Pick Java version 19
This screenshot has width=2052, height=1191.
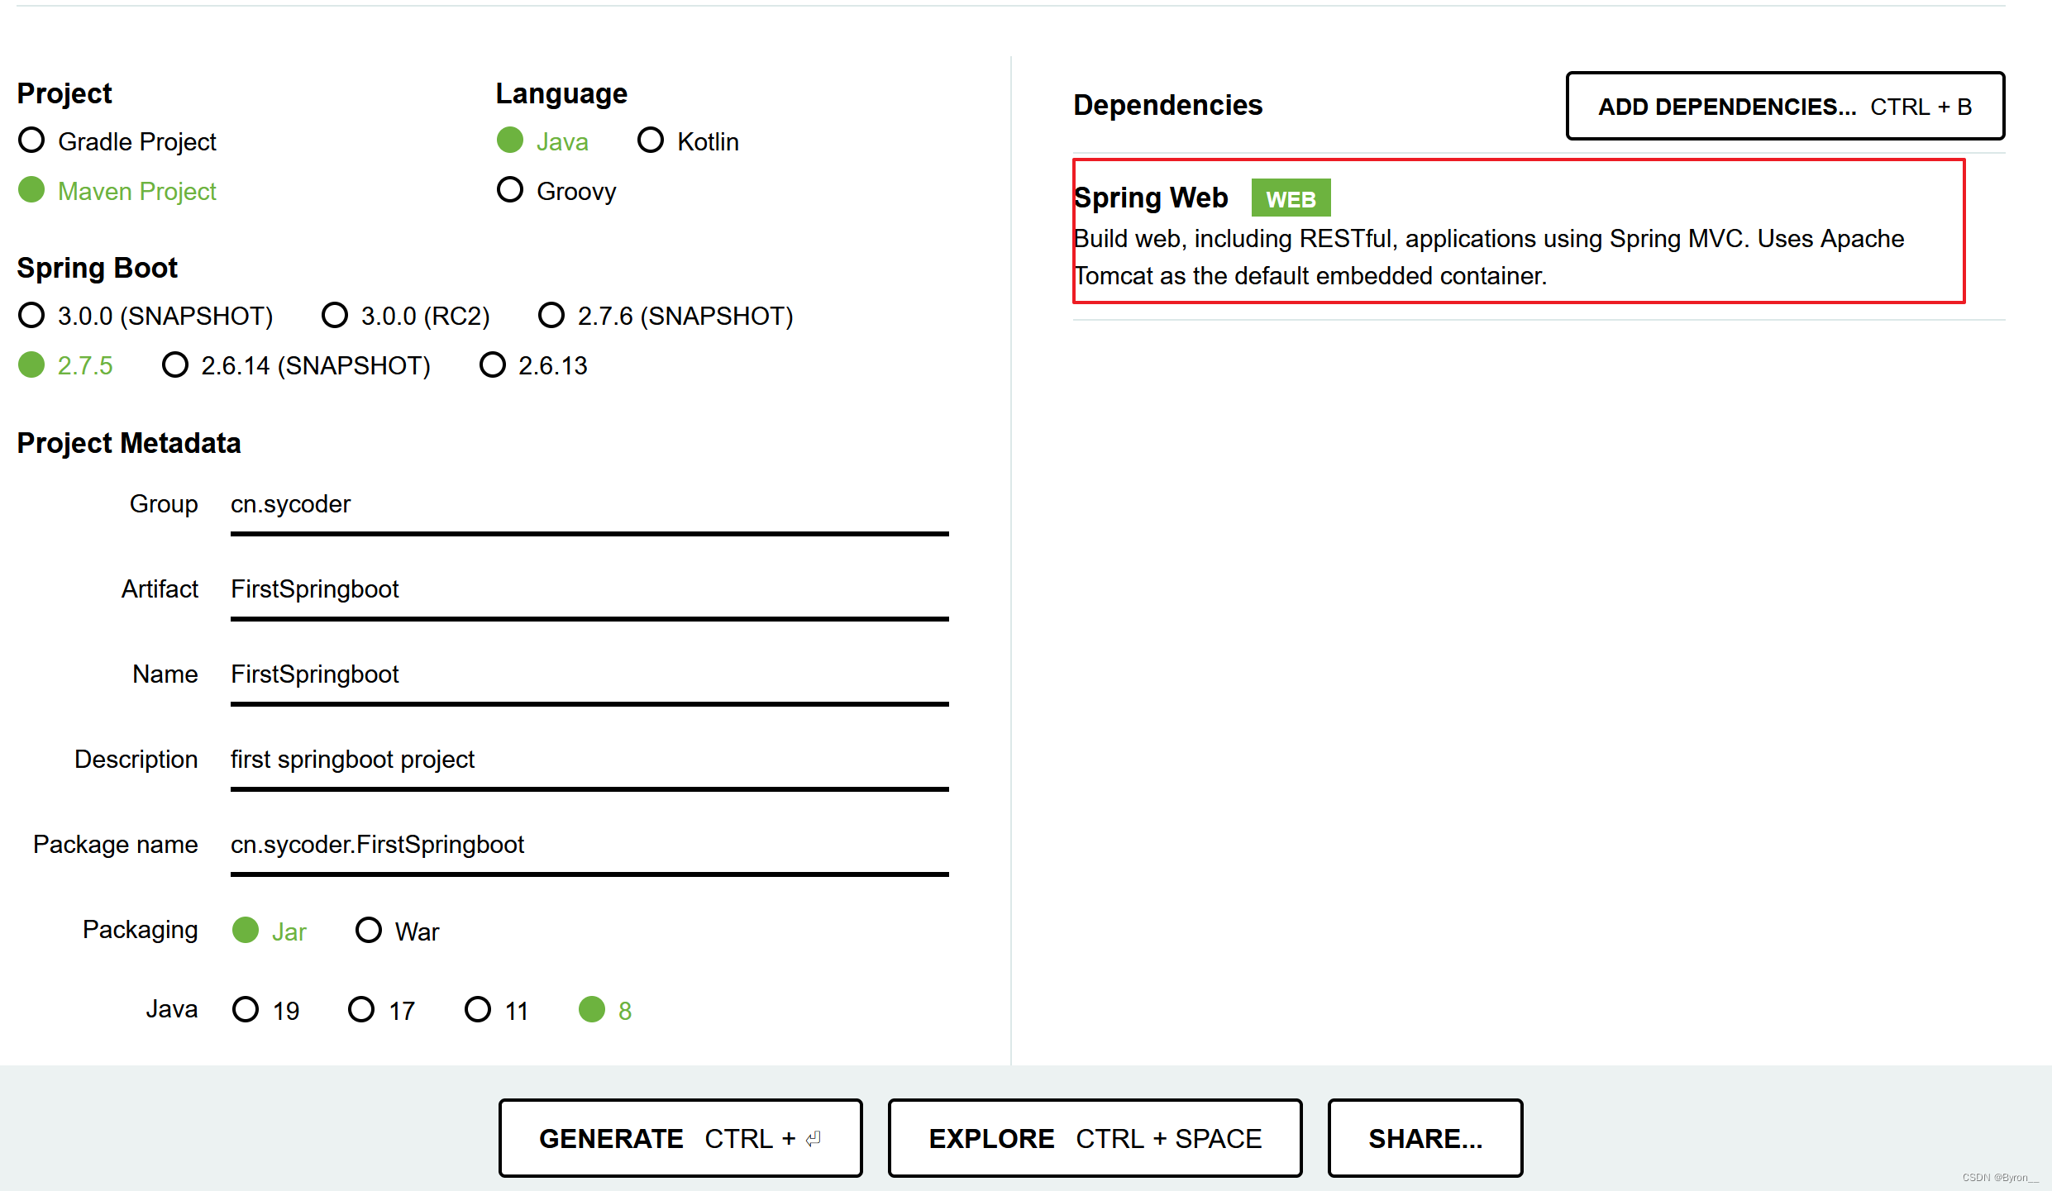[x=265, y=1010]
